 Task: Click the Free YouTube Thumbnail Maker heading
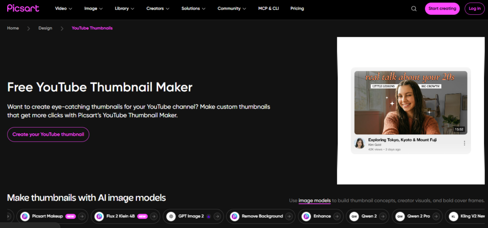pyautogui.click(x=100, y=88)
